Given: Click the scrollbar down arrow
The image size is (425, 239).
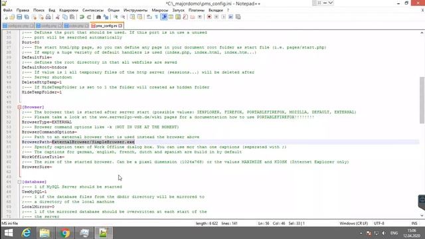Looking at the screenshot, I should [422, 215].
